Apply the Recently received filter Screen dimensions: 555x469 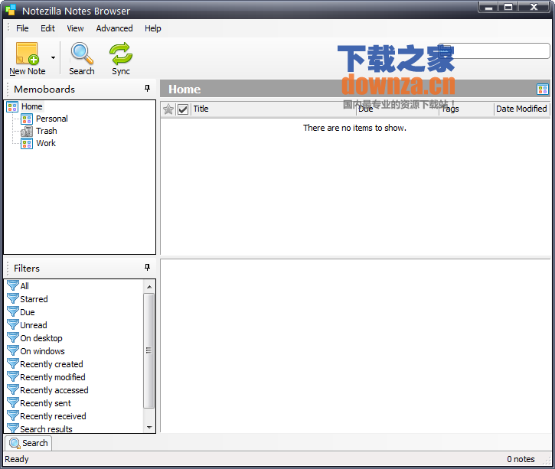[x=53, y=416]
